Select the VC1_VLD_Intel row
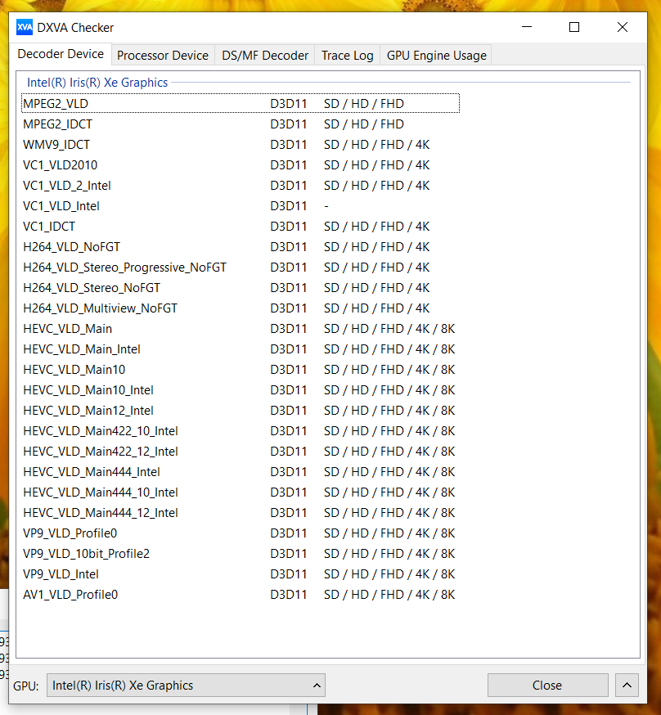The image size is (661, 715). point(241,206)
